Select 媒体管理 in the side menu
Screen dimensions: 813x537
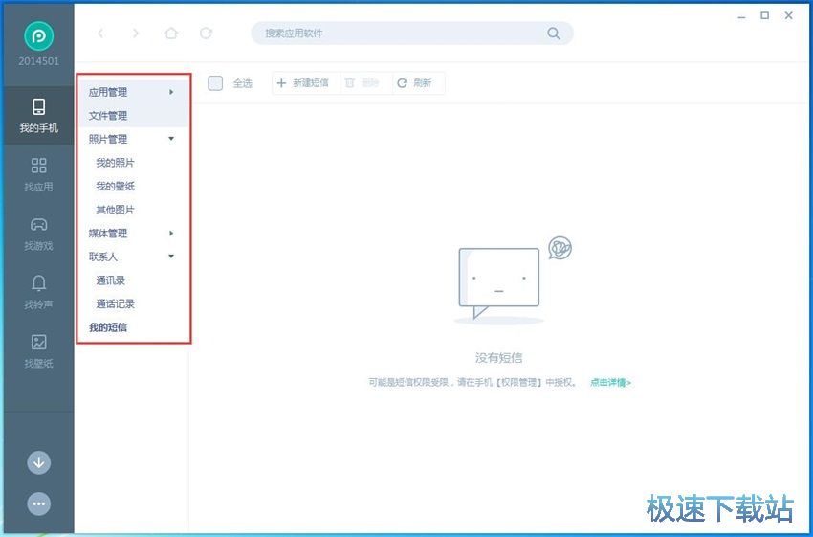click(108, 234)
